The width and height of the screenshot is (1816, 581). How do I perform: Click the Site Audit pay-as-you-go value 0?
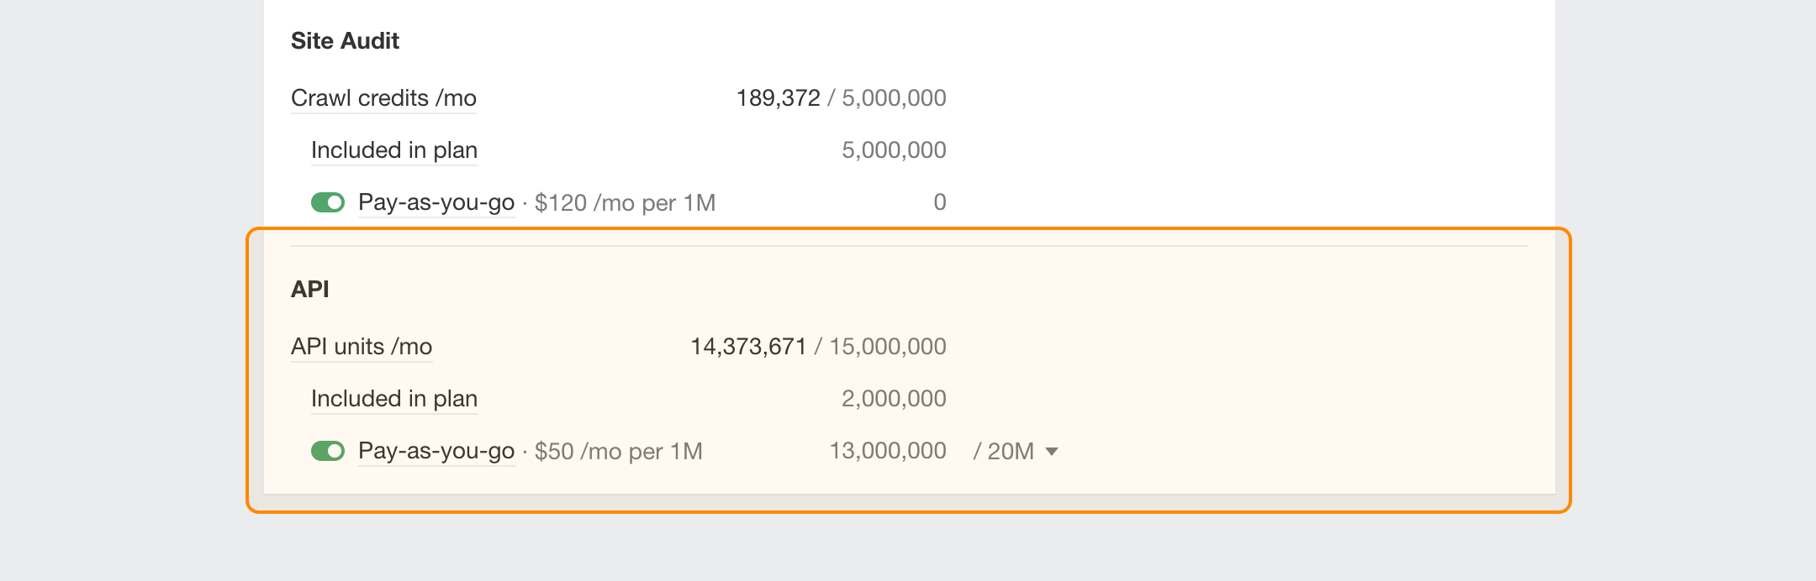coord(940,202)
